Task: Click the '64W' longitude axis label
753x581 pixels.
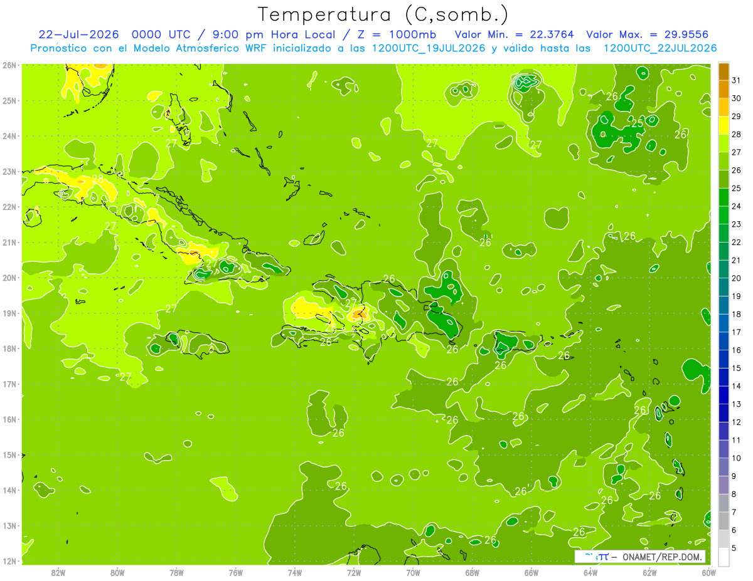Action: click(590, 572)
